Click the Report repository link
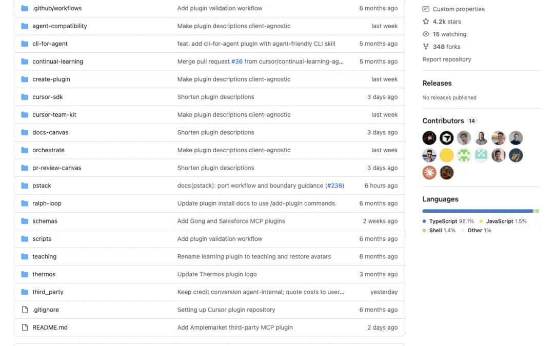Viewport: 554px width, 346px height. coord(447,59)
